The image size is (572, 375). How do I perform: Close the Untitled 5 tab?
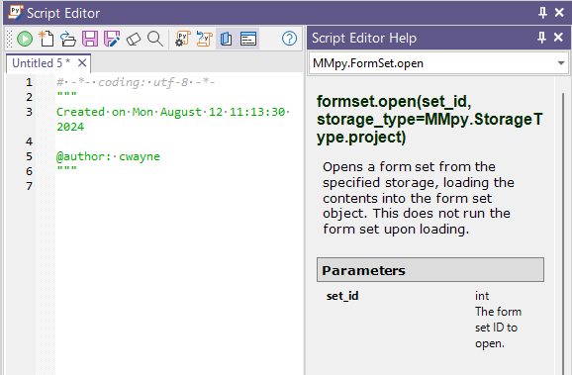(x=82, y=63)
